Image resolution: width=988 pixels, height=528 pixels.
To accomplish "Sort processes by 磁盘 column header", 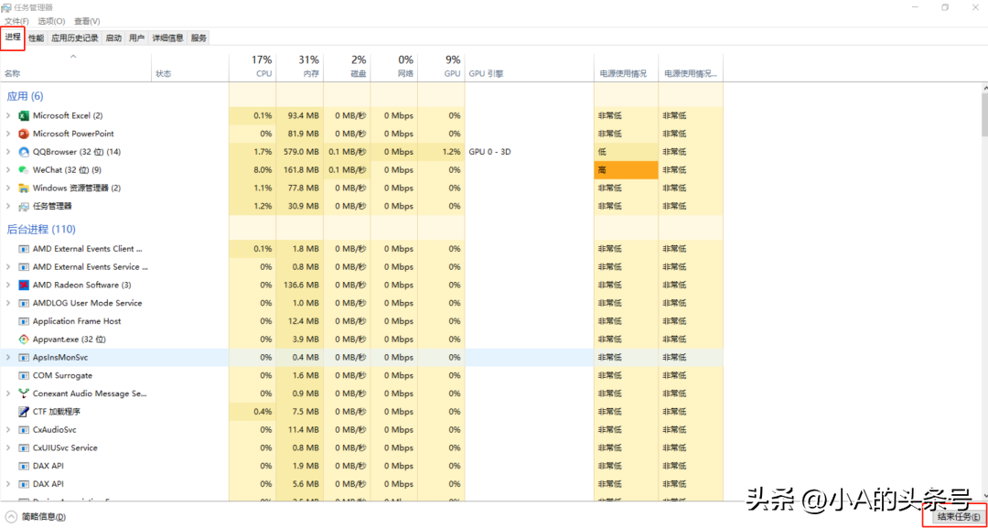I will tap(348, 67).
